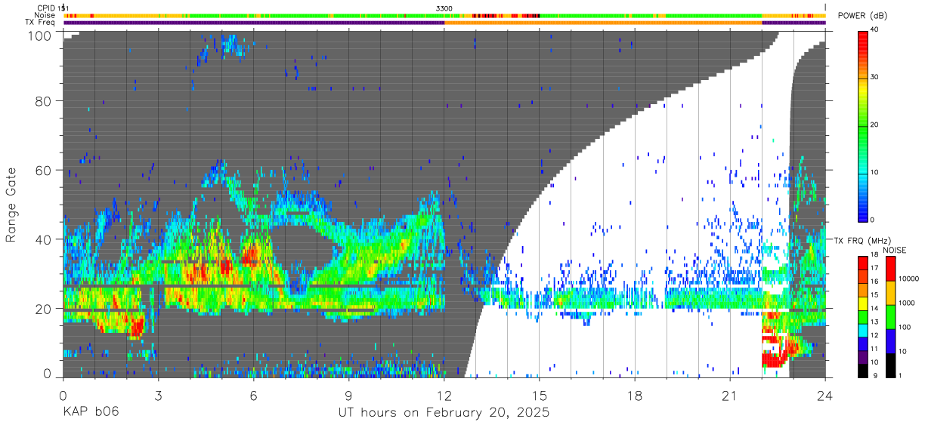This screenshot has width=928, height=428.
Task: Click the 'Noise' strip label
Action: [x=45, y=15]
